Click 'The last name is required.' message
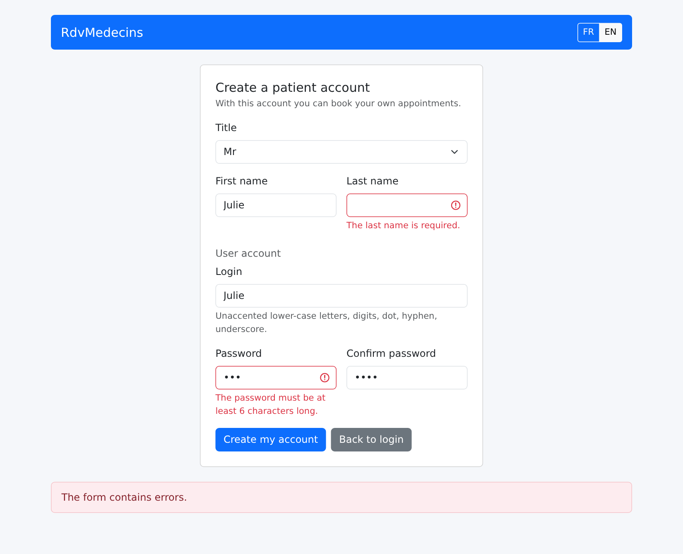 403,225
